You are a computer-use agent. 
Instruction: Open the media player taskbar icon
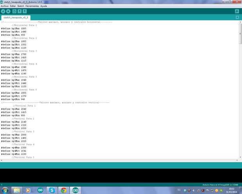tap(28, 190)
